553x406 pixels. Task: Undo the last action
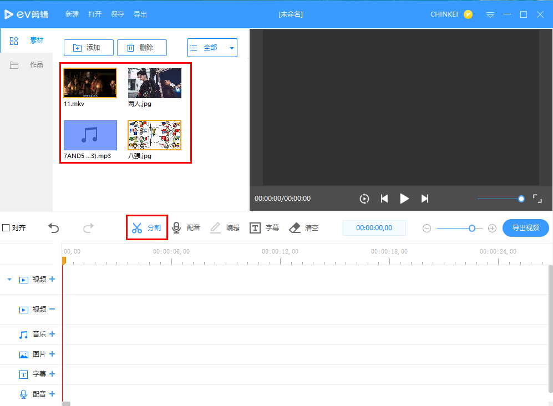click(x=53, y=228)
